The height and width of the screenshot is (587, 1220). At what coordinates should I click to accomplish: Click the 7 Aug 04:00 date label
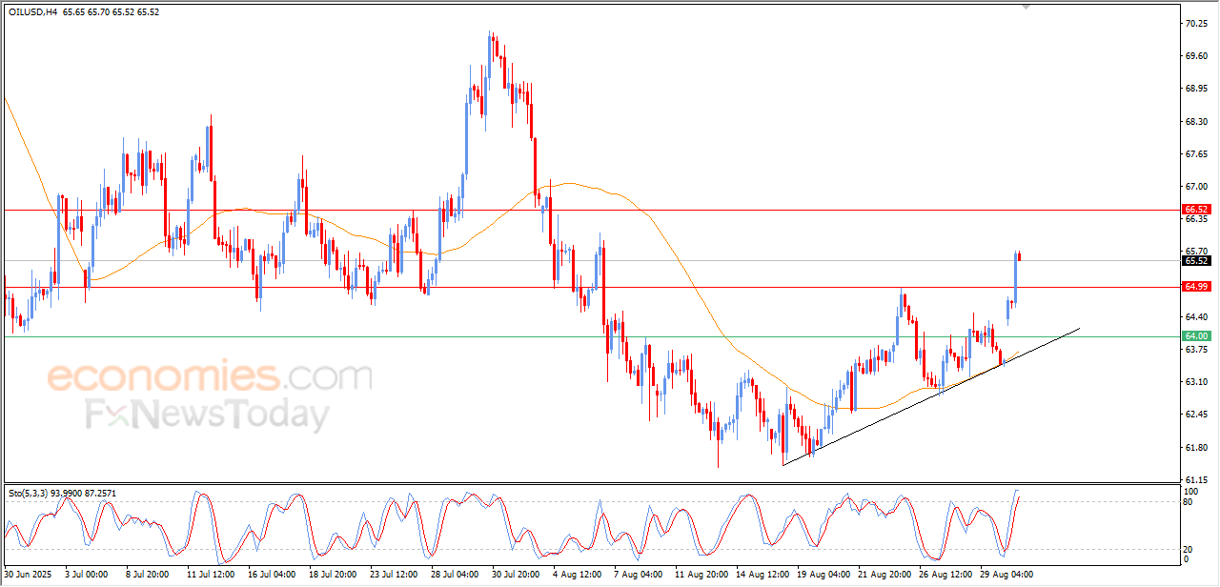click(x=639, y=576)
